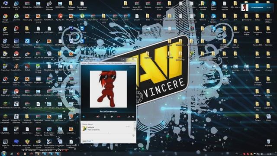Launch Open Broadcaster shortcut
The image size is (277, 156).
[38, 43]
